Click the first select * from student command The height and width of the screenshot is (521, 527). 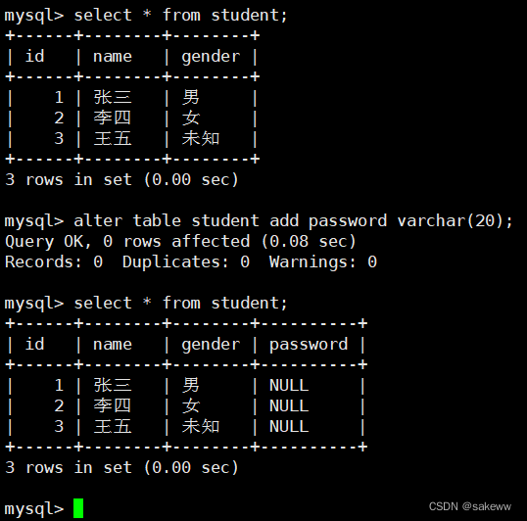click(x=180, y=16)
